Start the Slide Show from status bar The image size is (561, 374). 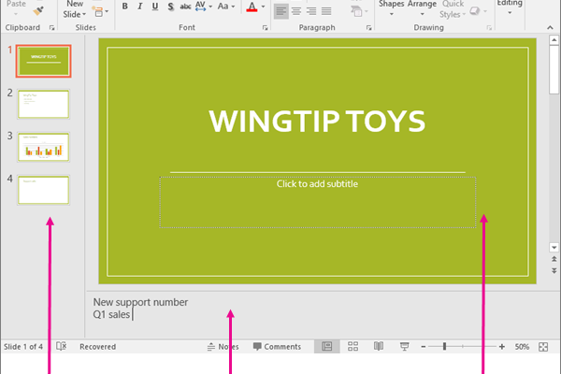pos(404,347)
